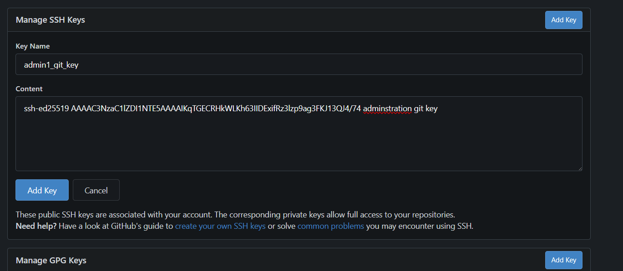Focus the Key Name input field
The image size is (623, 271).
[x=299, y=64]
